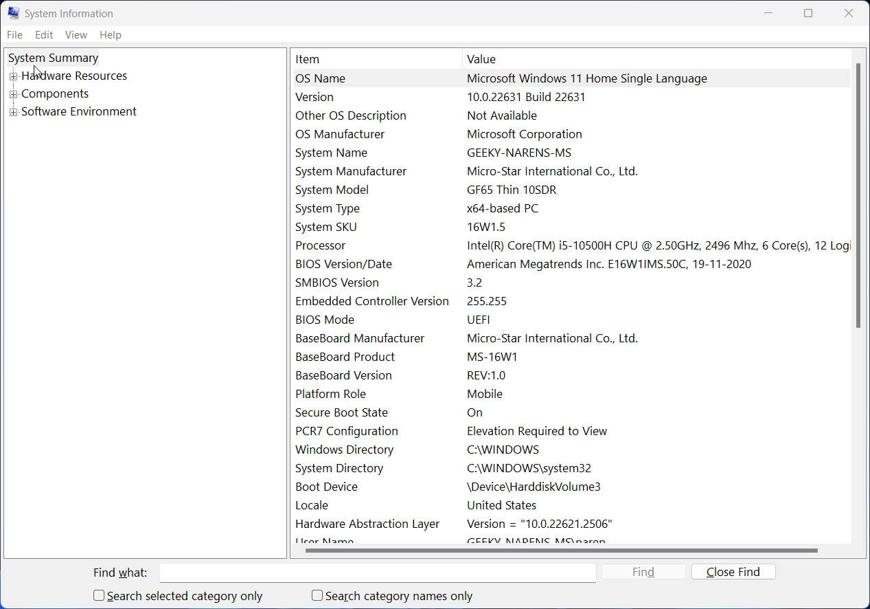Select the BaseBoard Manufacturer row
The width and height of the screenshot is (870, 609).
click(572, 338)
